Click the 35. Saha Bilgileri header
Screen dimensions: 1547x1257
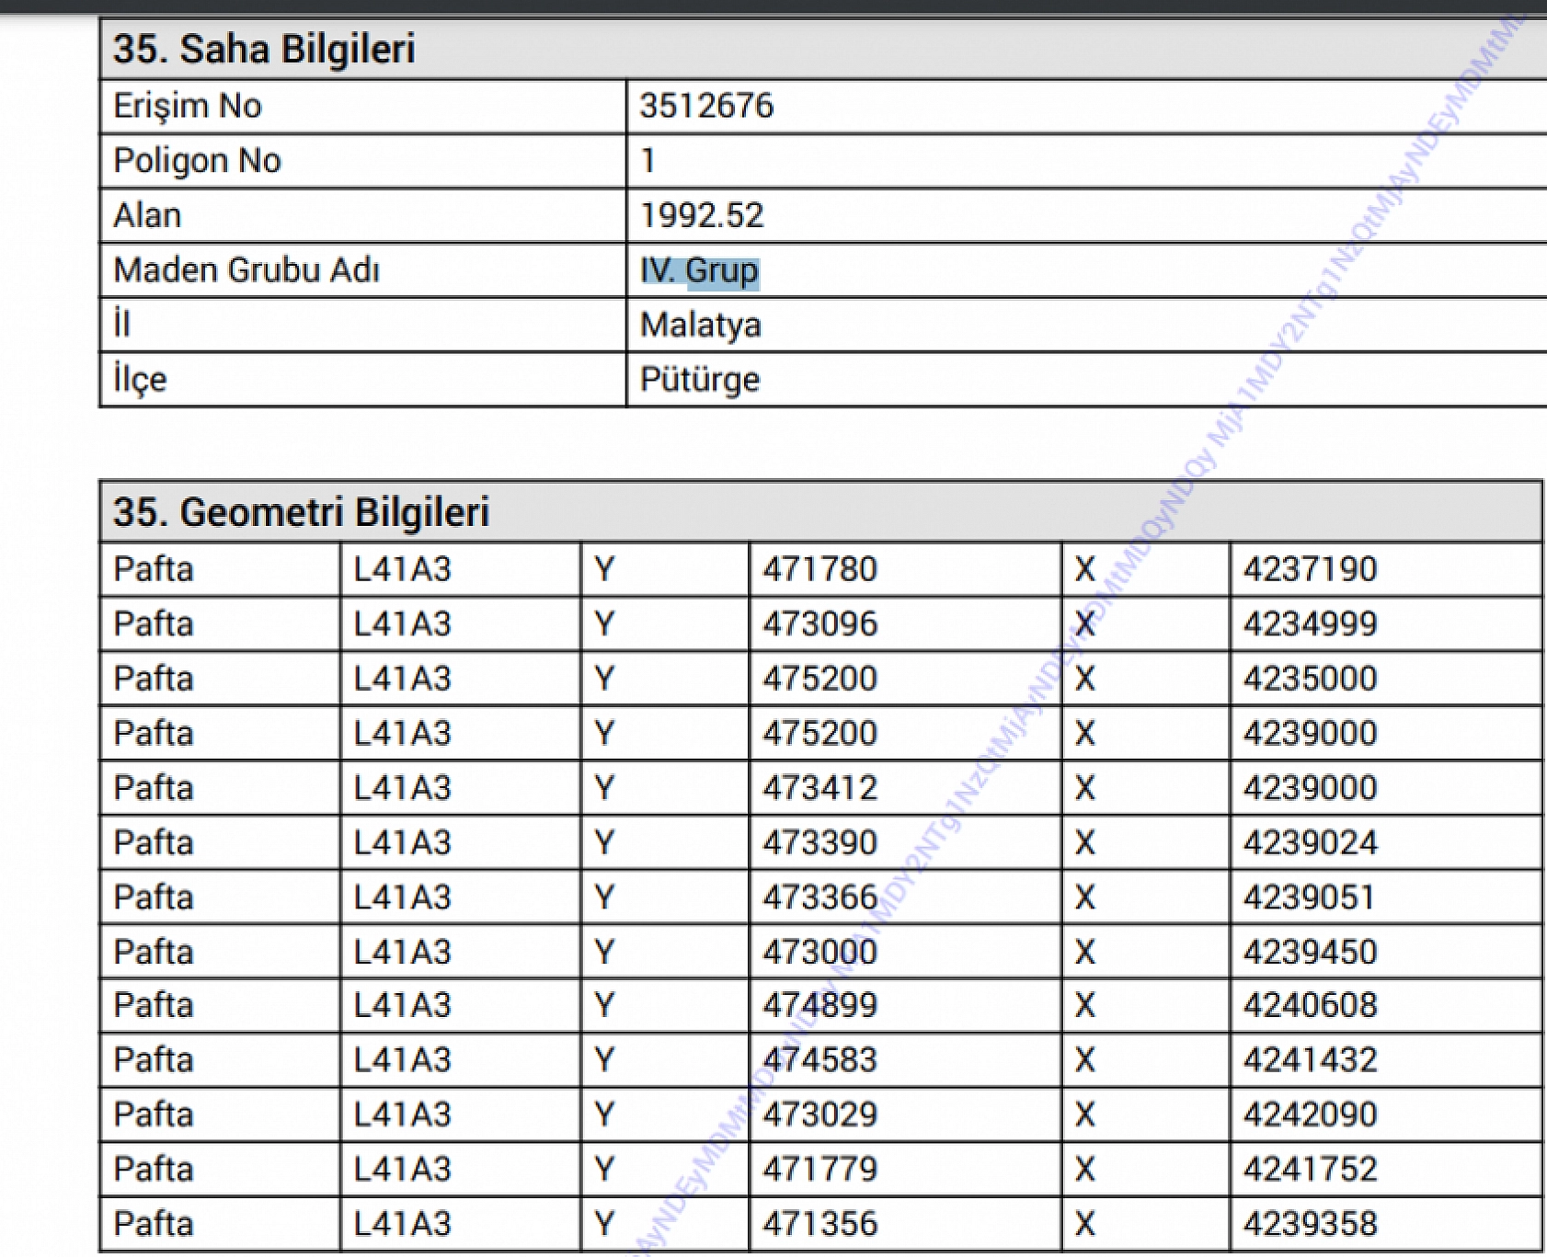264,50
